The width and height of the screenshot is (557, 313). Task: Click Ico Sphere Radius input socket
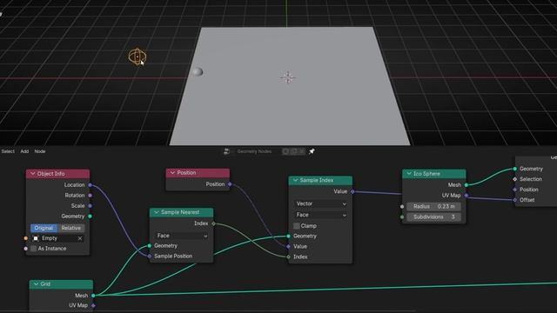click(402, 207)
